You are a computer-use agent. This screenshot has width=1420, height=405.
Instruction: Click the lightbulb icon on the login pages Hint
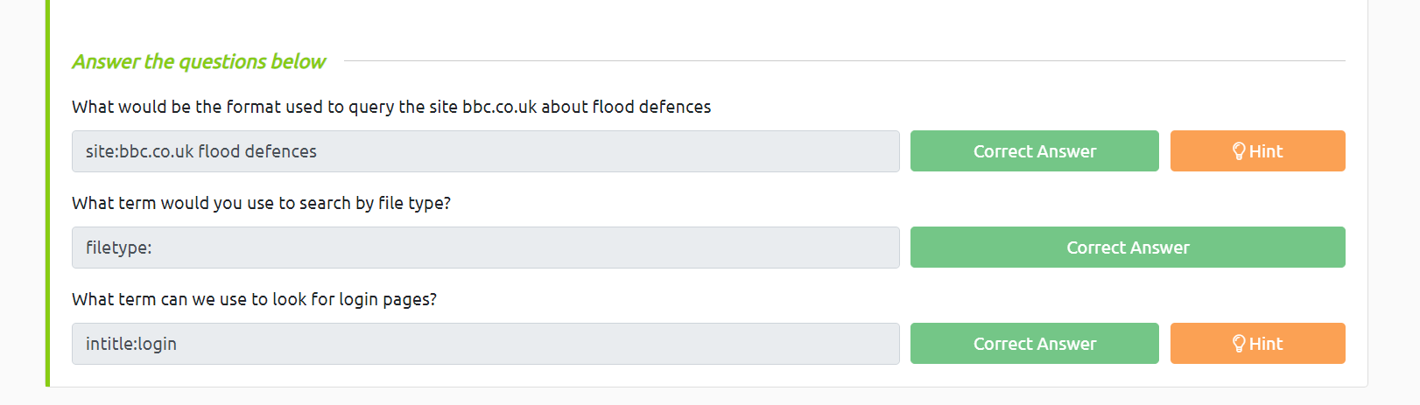coord(1239,344)
